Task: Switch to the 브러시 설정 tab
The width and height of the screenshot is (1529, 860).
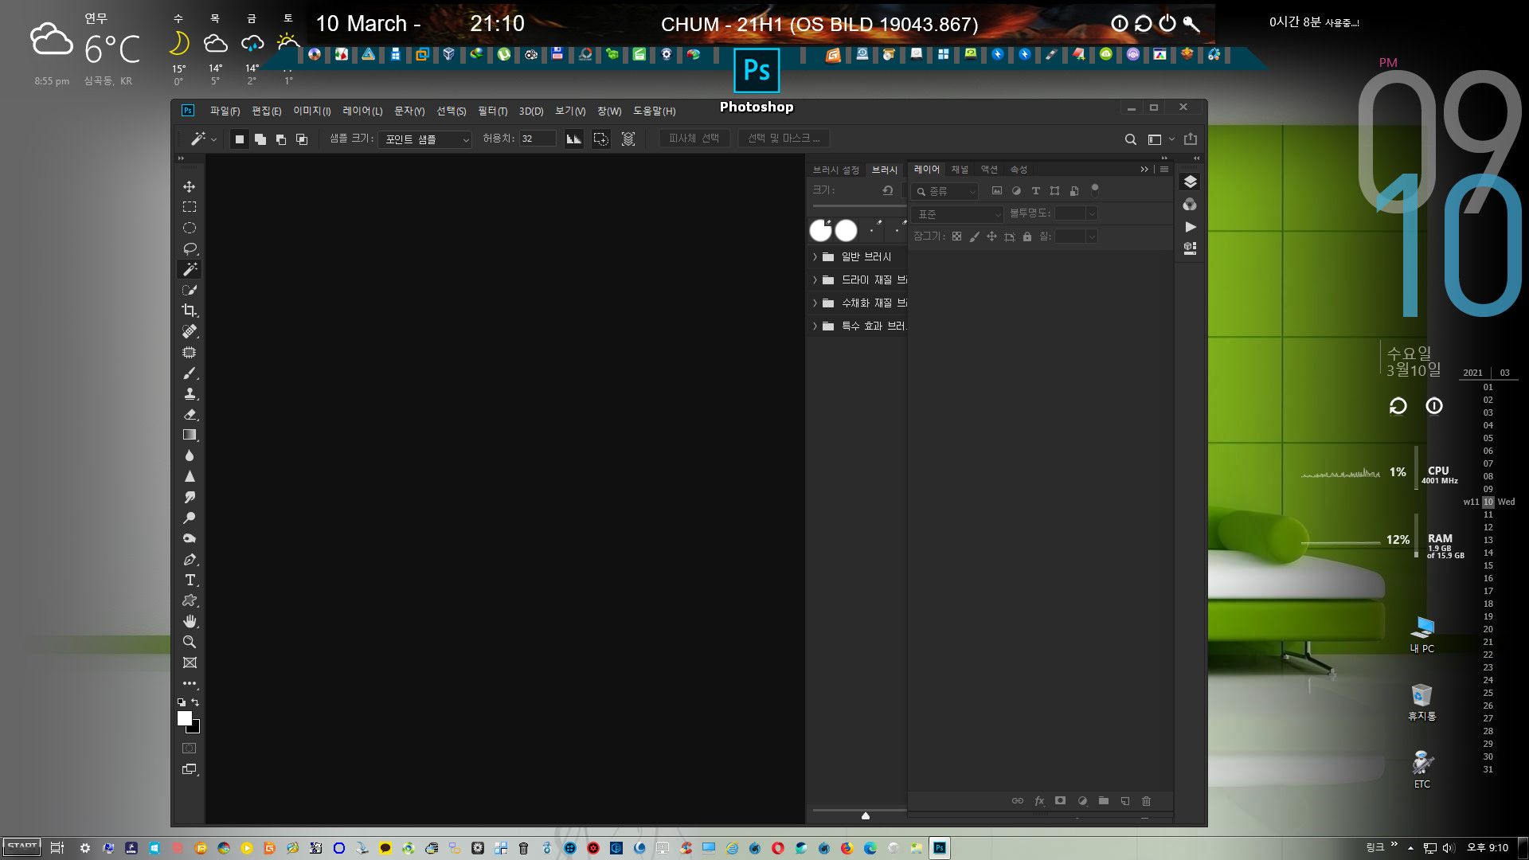Action: point(835,170)
